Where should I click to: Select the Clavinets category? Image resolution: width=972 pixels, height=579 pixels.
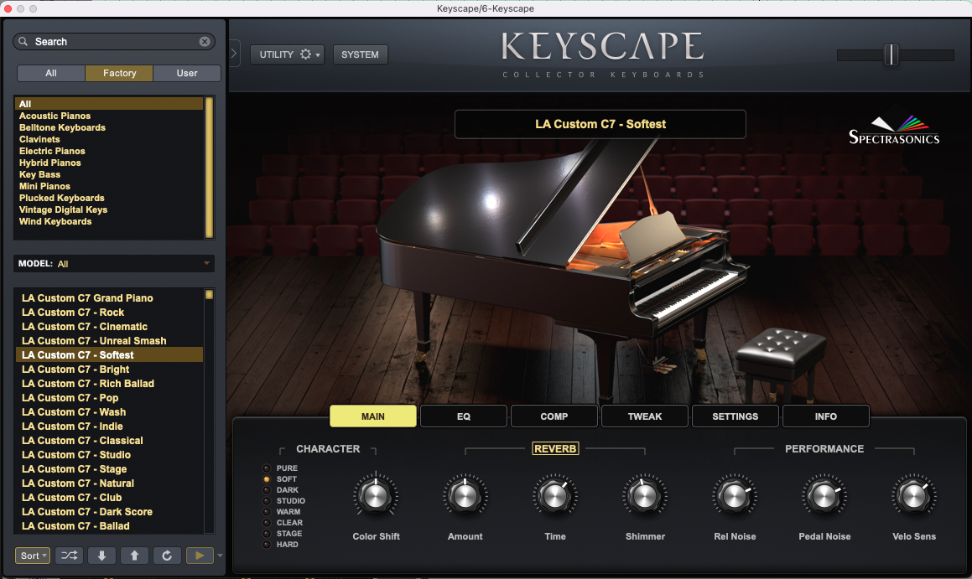point(39,139)
